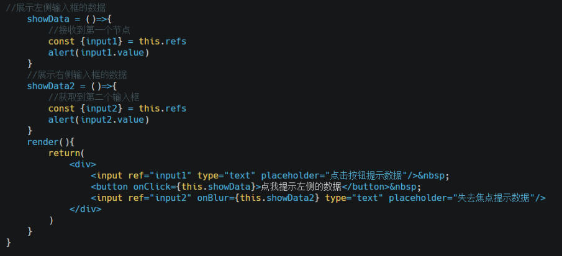Screen dimensions: 562x256
Task: Place cursor on alert(input2.value) line
Action: click(x=99, y=120)
